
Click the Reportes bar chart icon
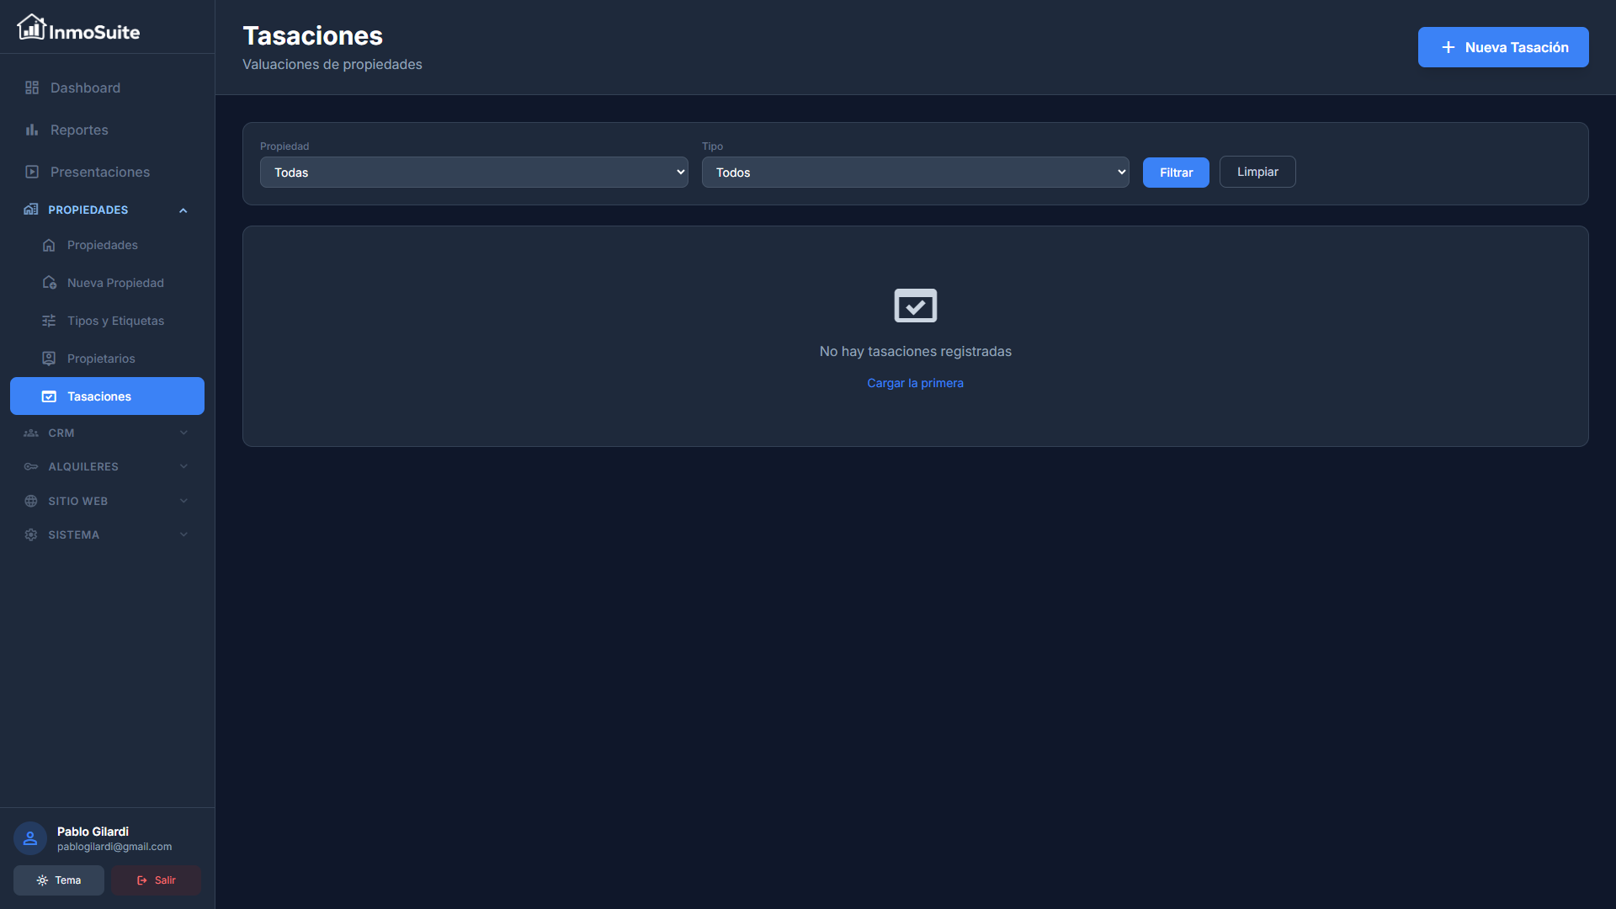point(32,130)
